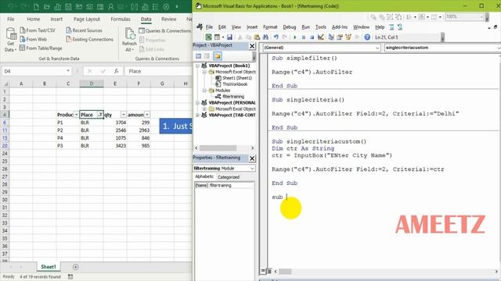The width and height of the screenshot is (501, 281).
Task: Select filtertraining module in project tree
Action: [x=230, y=97]
